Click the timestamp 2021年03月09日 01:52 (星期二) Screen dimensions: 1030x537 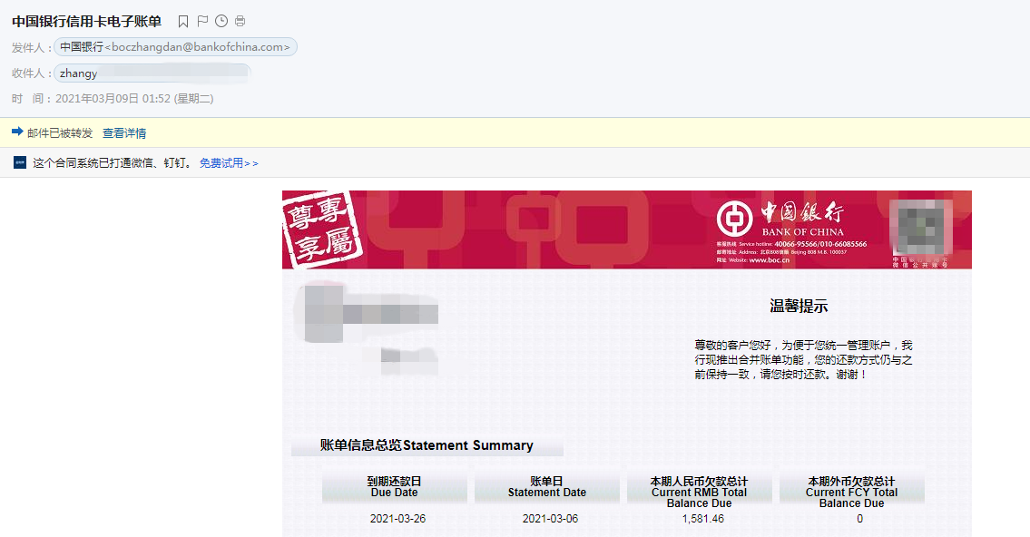[x=134, y=99]
